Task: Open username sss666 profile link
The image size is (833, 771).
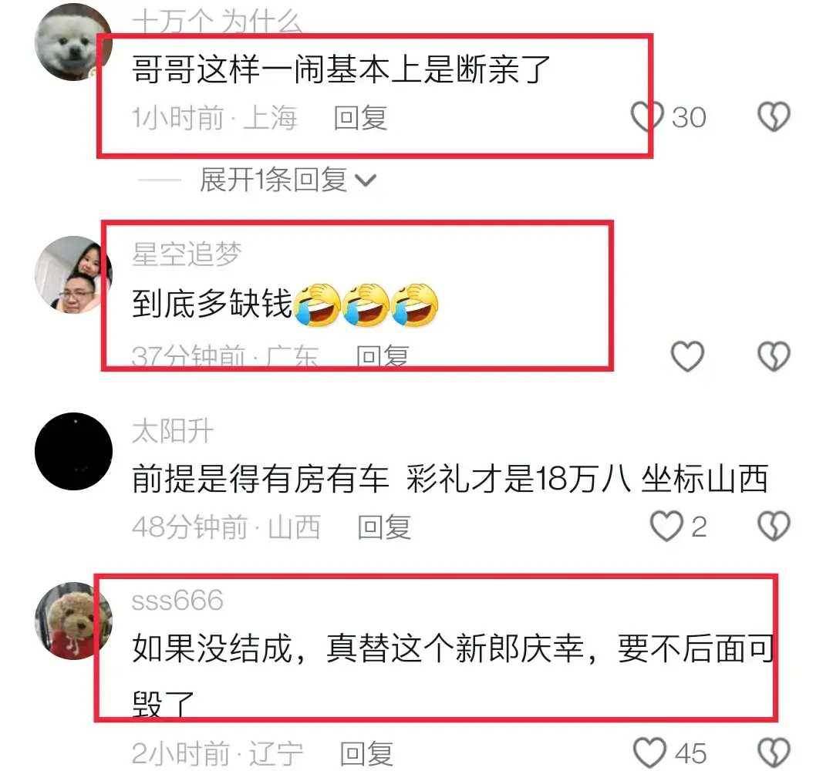Action: (177, 601)
